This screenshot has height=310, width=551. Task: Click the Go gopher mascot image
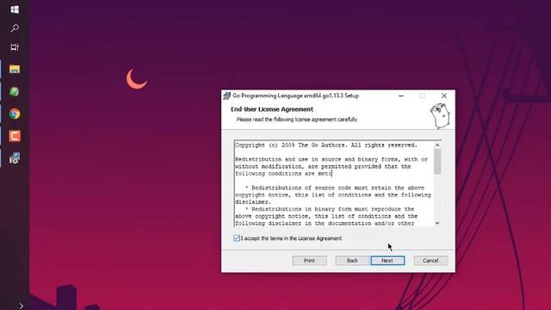point(440,116)
